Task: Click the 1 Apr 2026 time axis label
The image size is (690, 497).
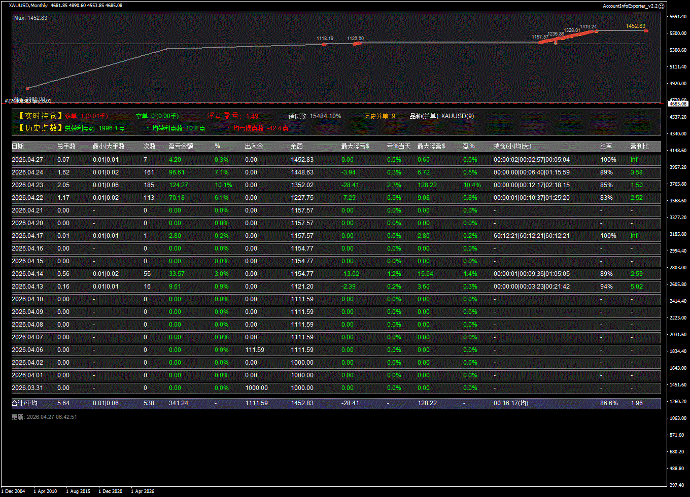Action: coord(143,491)
